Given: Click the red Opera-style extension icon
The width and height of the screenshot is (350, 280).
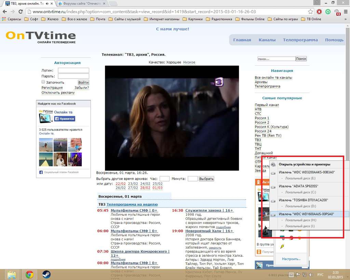Looking at the screenshot, I should (x=319, y=12).
